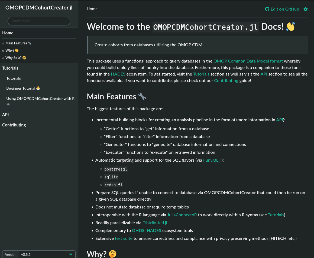Select the Why Julia? sidebar entry
314x258 pixels.
[x=14, y=58]
